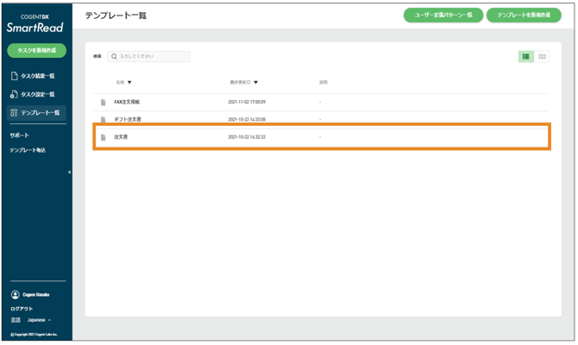Open サポート in the sidebar

point(20,135)
